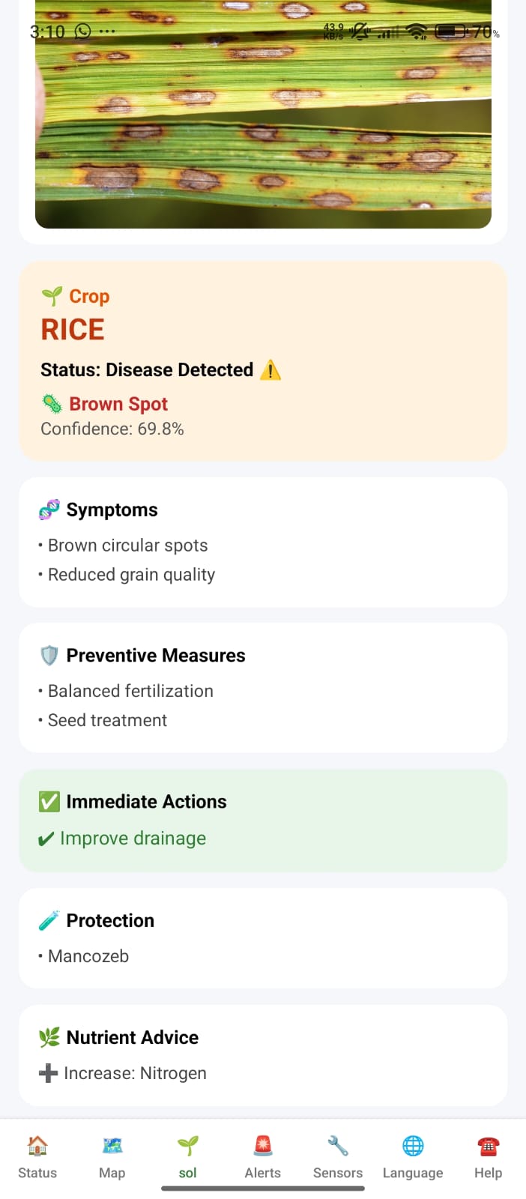526x1199 pixels.
Task: Open the Alerts siren tab
Action: [x=263, y=1157]
